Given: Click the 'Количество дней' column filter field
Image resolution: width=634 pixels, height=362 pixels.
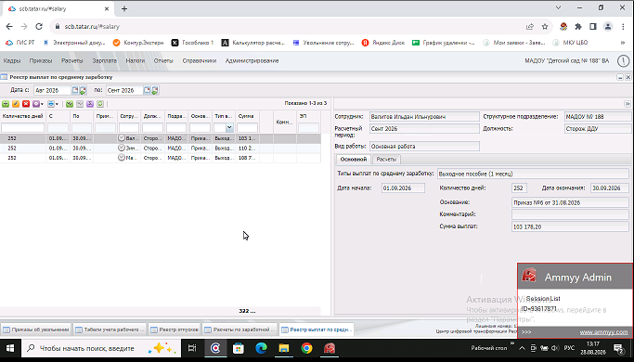Looking at the screenshot, I should click(22, 128).
